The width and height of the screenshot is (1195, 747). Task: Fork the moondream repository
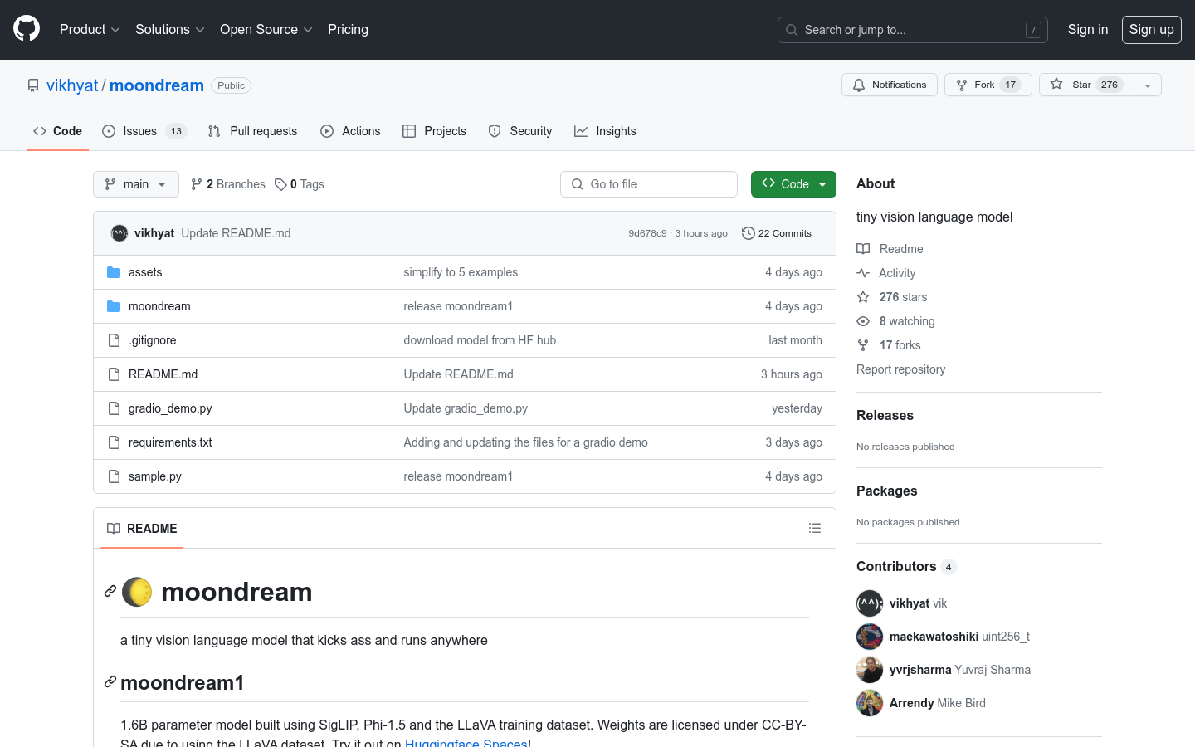[988, 85]
